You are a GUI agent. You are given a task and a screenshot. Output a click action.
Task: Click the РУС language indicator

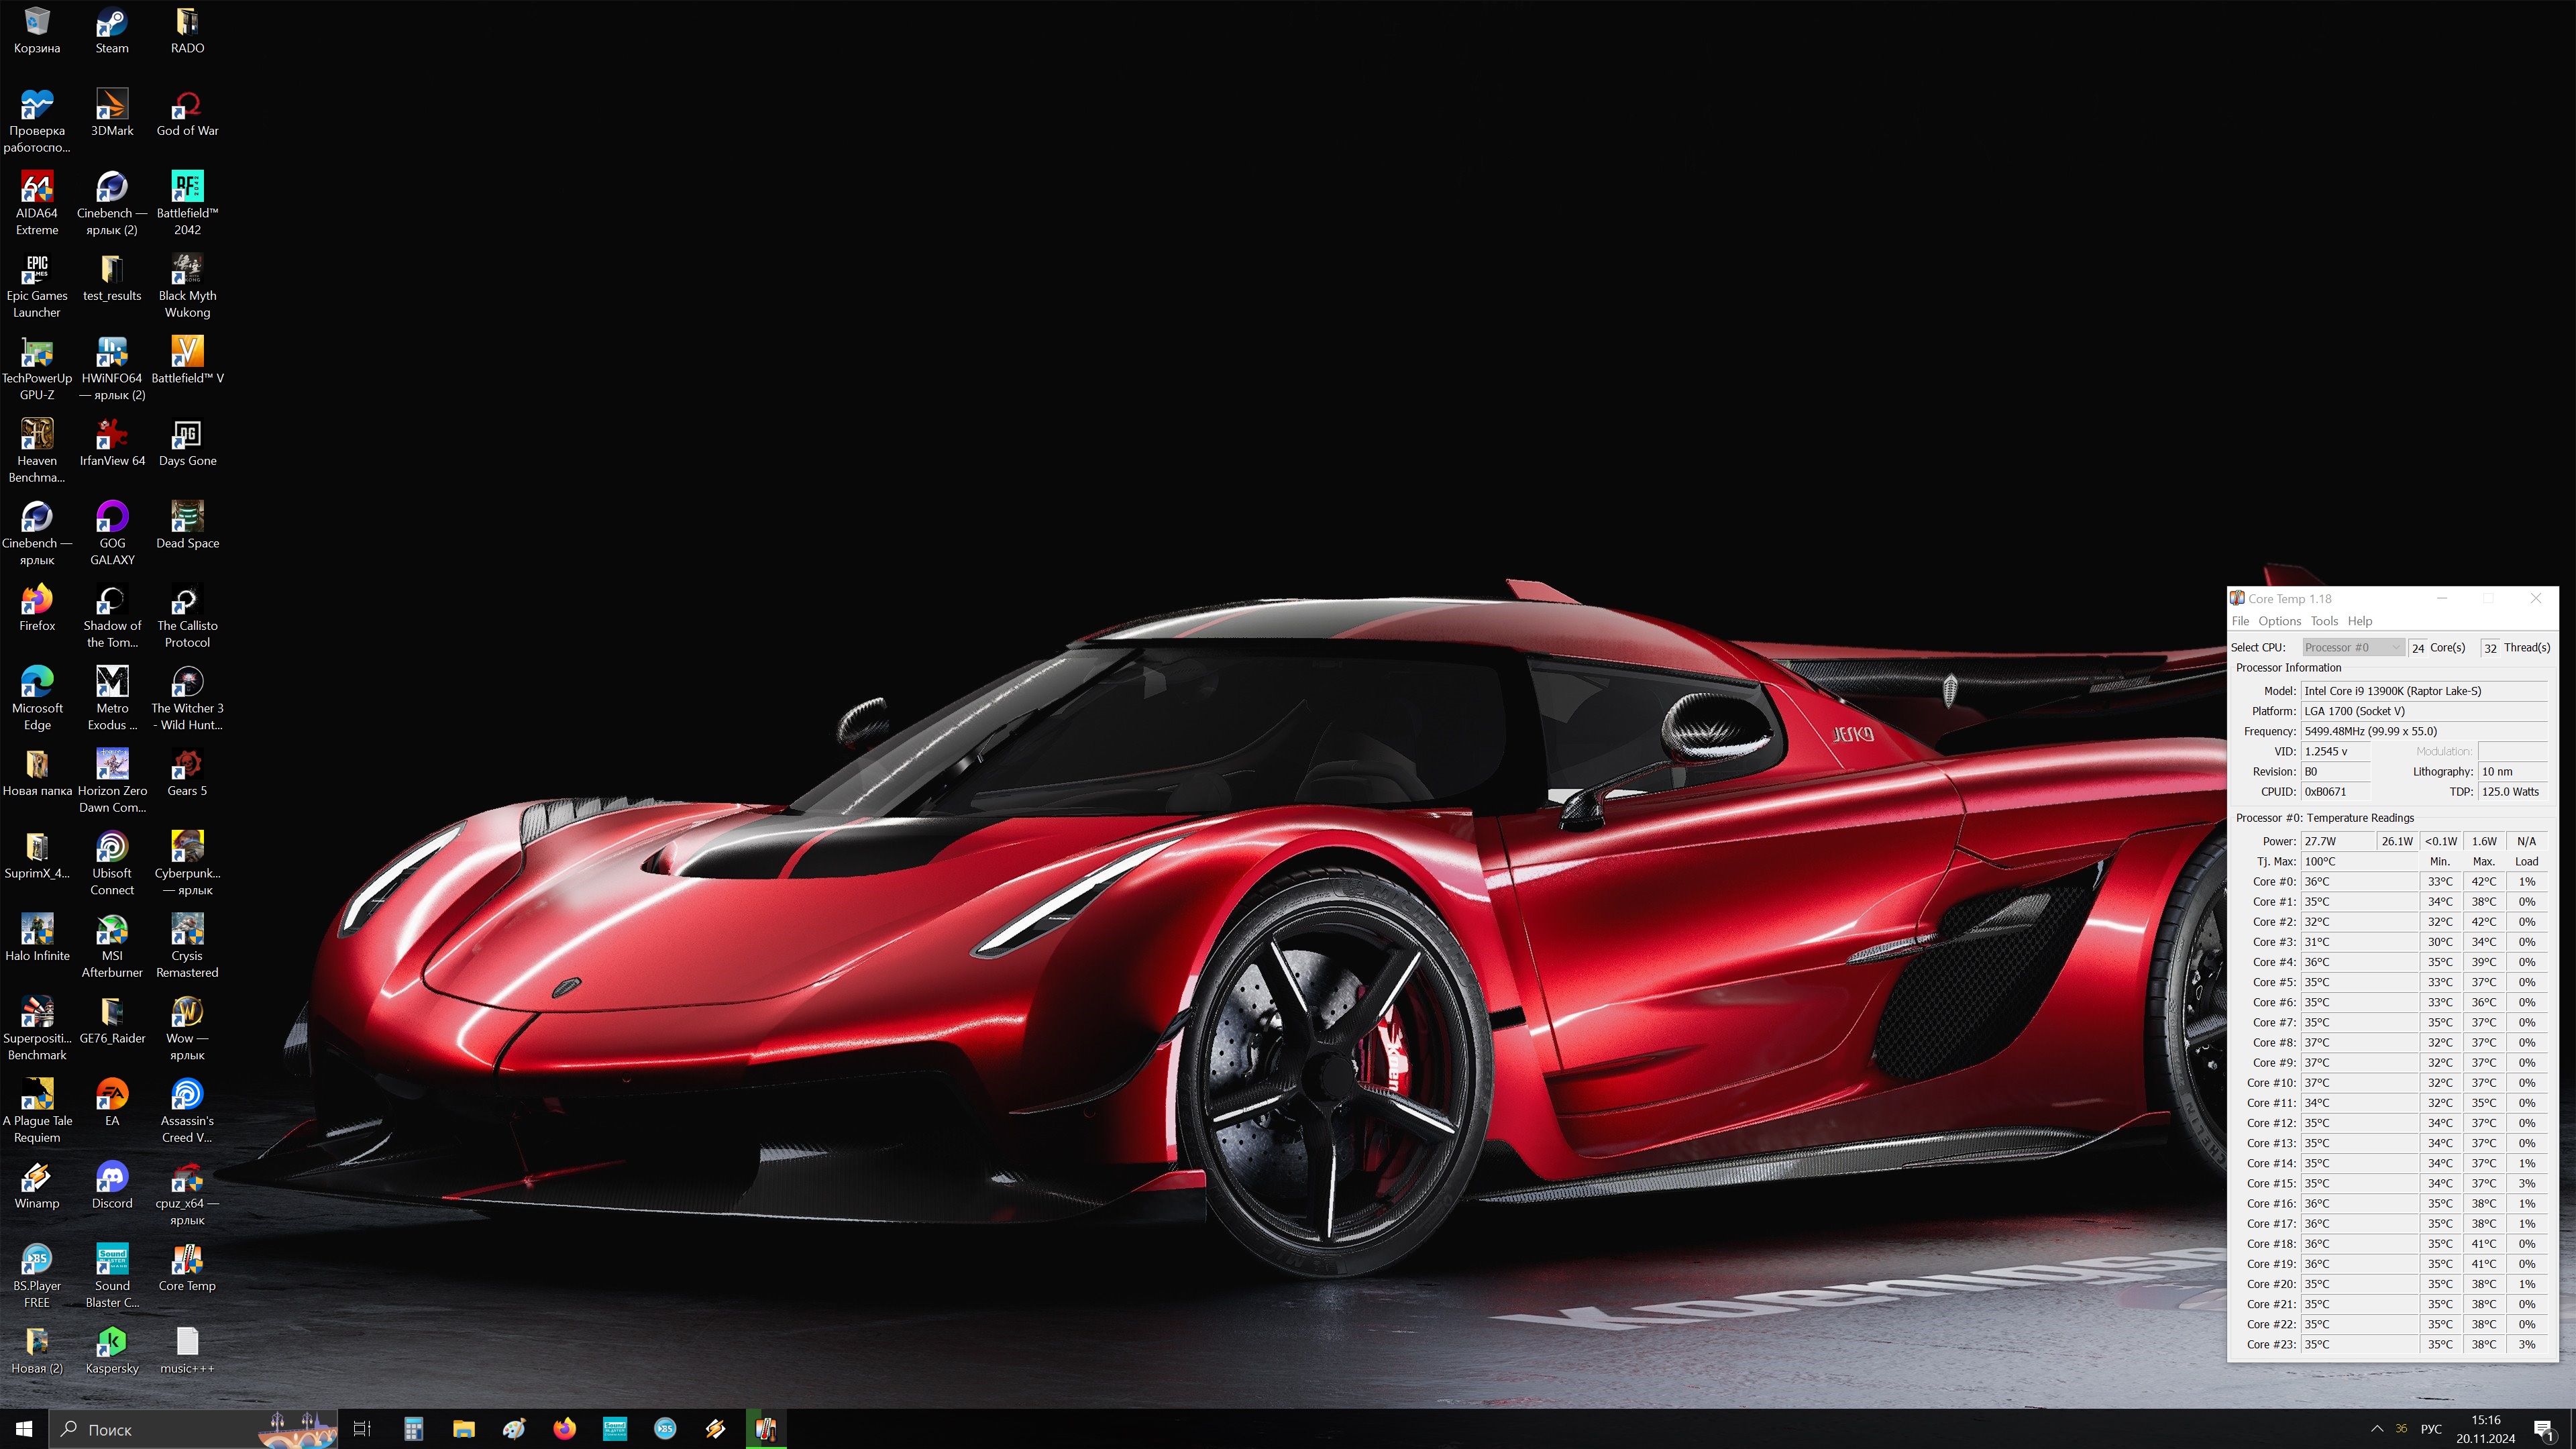pos(2430,1429)
